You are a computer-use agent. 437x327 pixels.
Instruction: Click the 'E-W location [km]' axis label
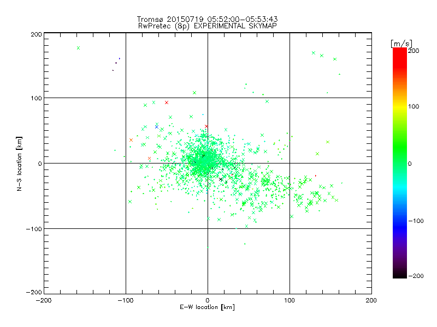coord(207,307)
